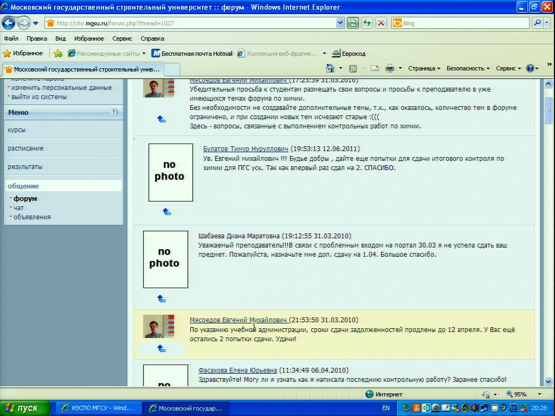
Task: Open the Файл menu
Action: 11,38
